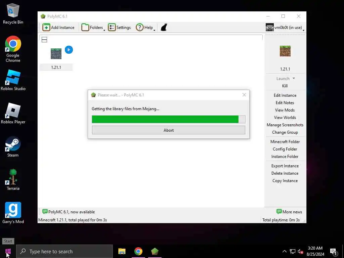Open the Roblox Studio desktop shortcut
The image size is (344, 258).
[13, 80]
